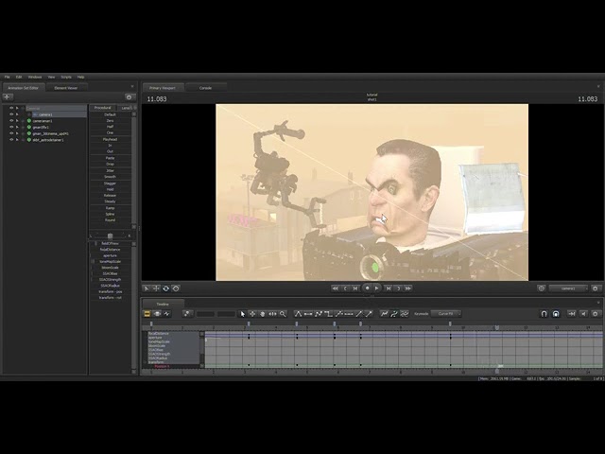The width and height of the screenshot is (605, 454).
Task: Select the viewport rotate manipulator tool
Action: tap(166, 288)
